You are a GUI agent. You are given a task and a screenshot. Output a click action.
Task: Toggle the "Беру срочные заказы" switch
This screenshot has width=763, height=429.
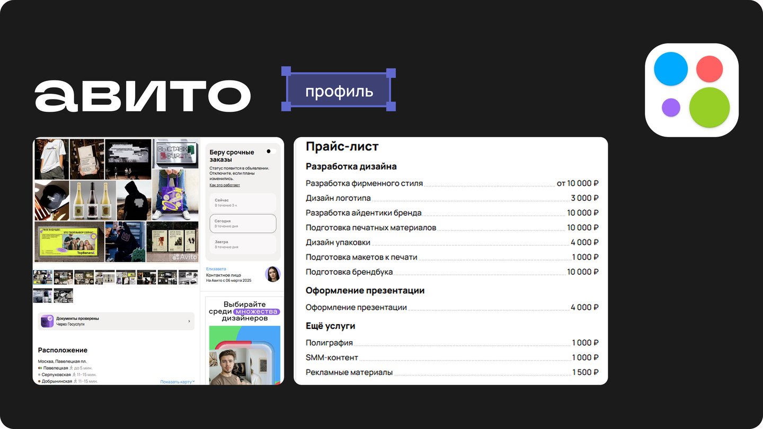click(x=271, y=151)
